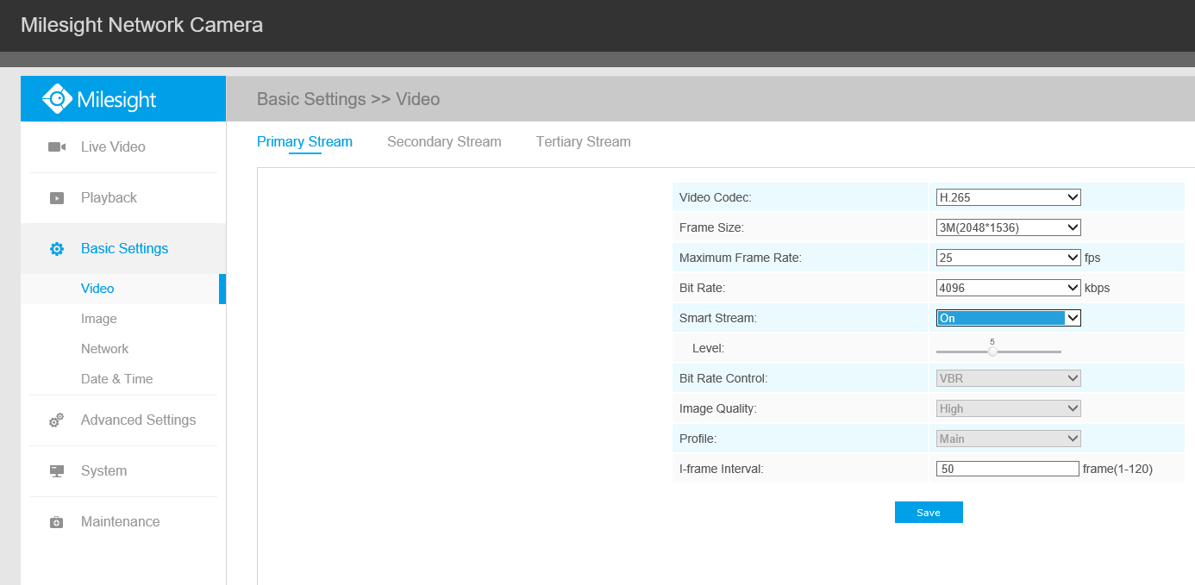This screenshot has height=585, width=1195.
Task: Click the Save button
Action: (x=929, y=512)
